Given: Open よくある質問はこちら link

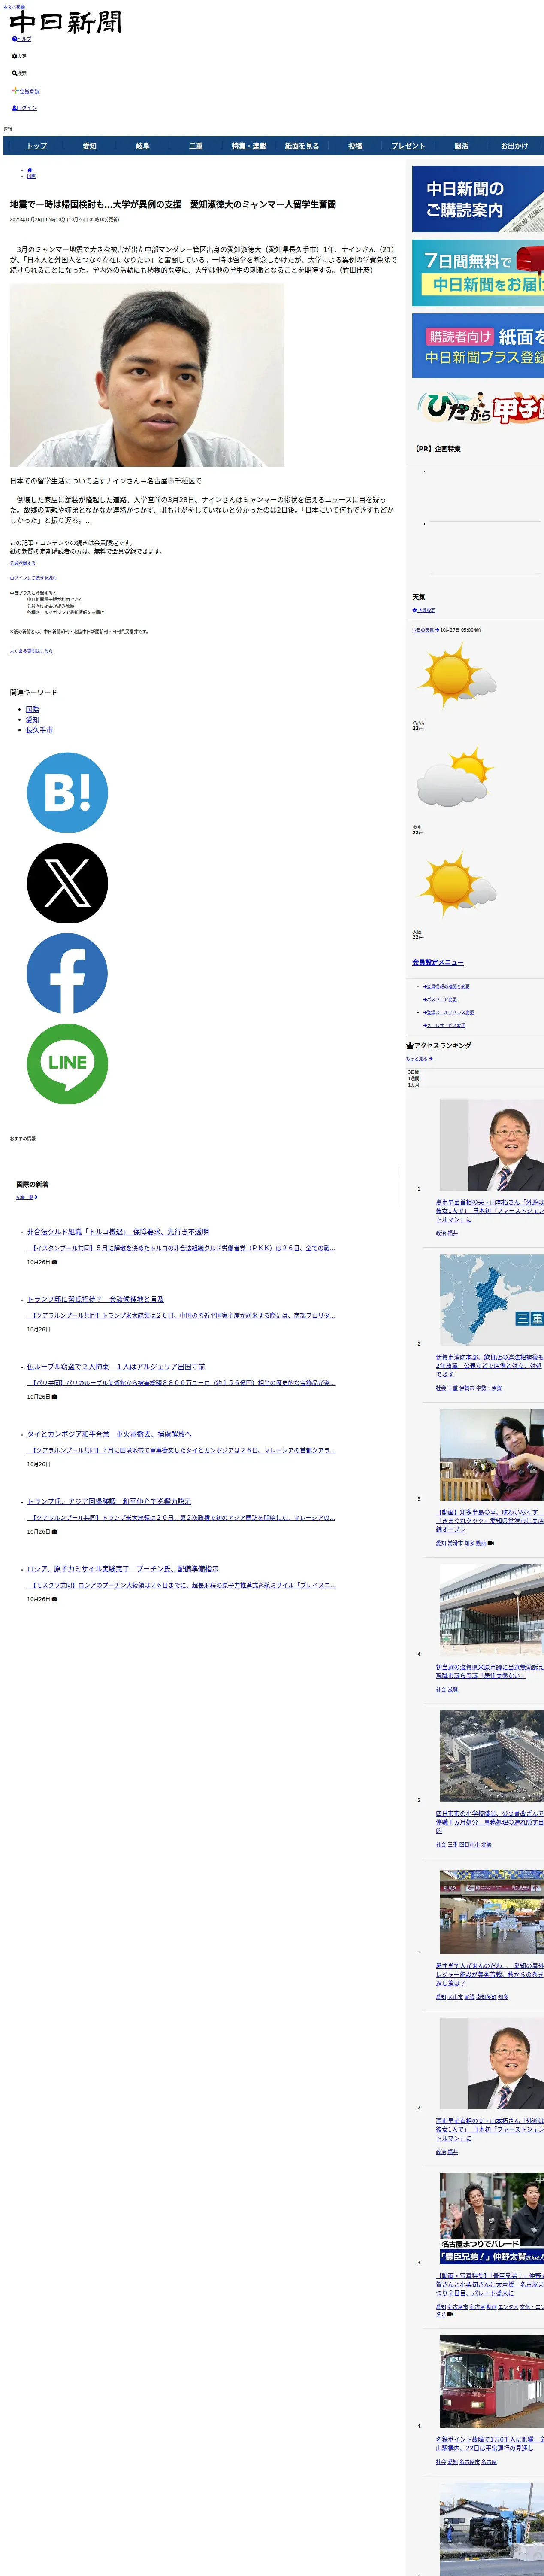Looking at the screenshot, I should click(x=31, y=651).
